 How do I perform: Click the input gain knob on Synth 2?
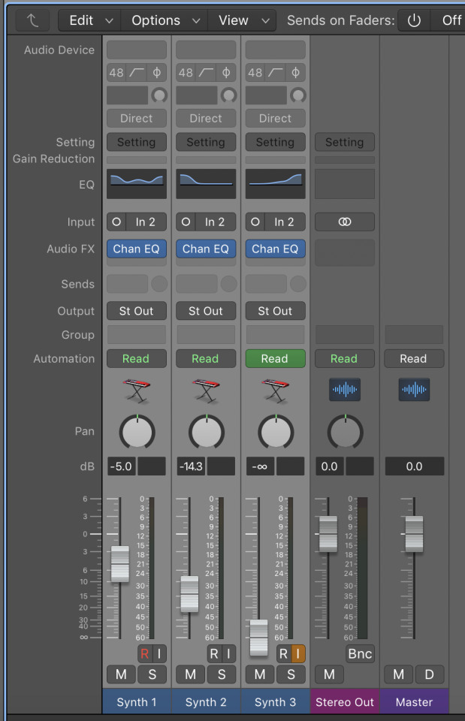[228, 95]
